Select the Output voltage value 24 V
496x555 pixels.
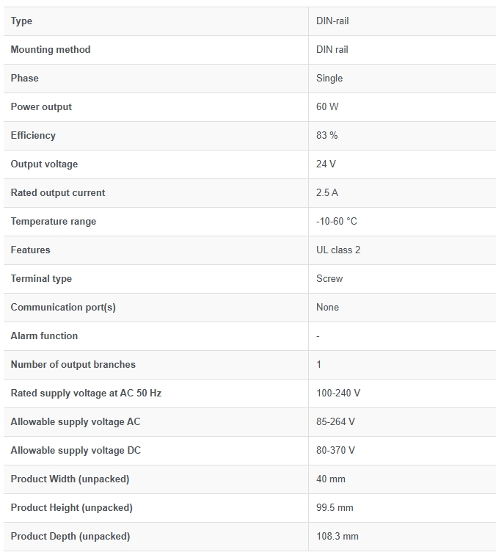(326, 164)
